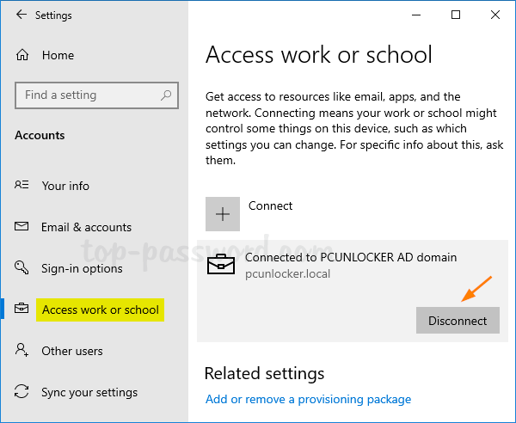Go to Sign-in options
Image resolution: width=516 pixels, height=423 pixels.
pos(82,268)
